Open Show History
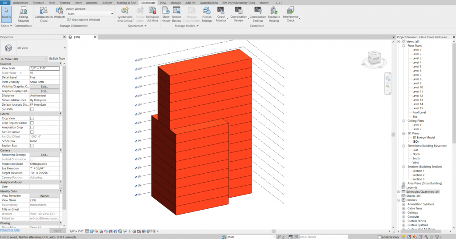This screenshot has width=456, height=239. coord(166,14)
